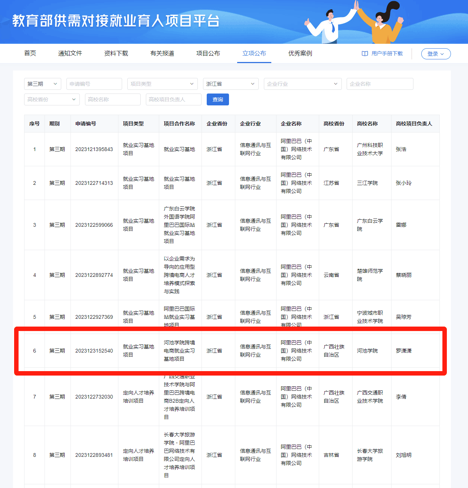This screenshot has width=468, height=488.
Task: Open the 有关报道 navigation item
Action: point(162,53)
